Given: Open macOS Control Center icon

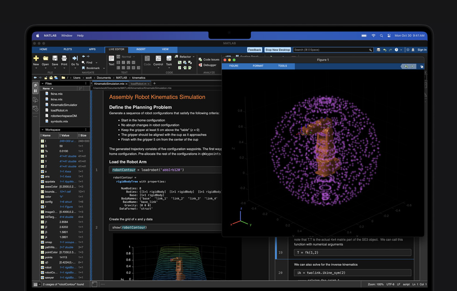Looking at the screenshot, I should 389,35.
